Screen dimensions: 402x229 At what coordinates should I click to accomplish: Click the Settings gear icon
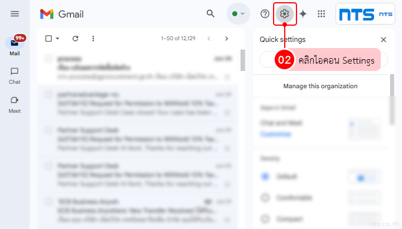[x=285, y=14]
